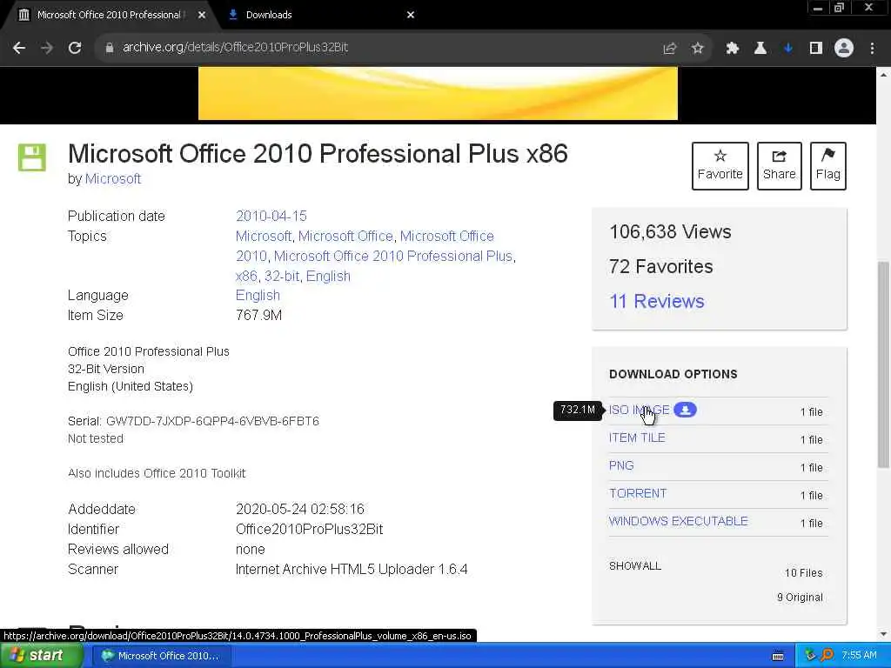Open the PNG download option
Image resolution: width=891 pixels, height=668 pixels.
coord(621,466)
